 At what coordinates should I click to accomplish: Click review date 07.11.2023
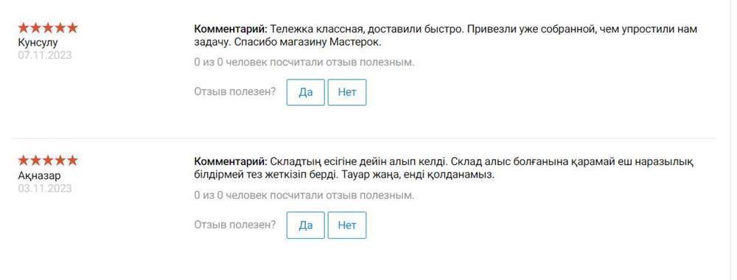coord(45,55)
